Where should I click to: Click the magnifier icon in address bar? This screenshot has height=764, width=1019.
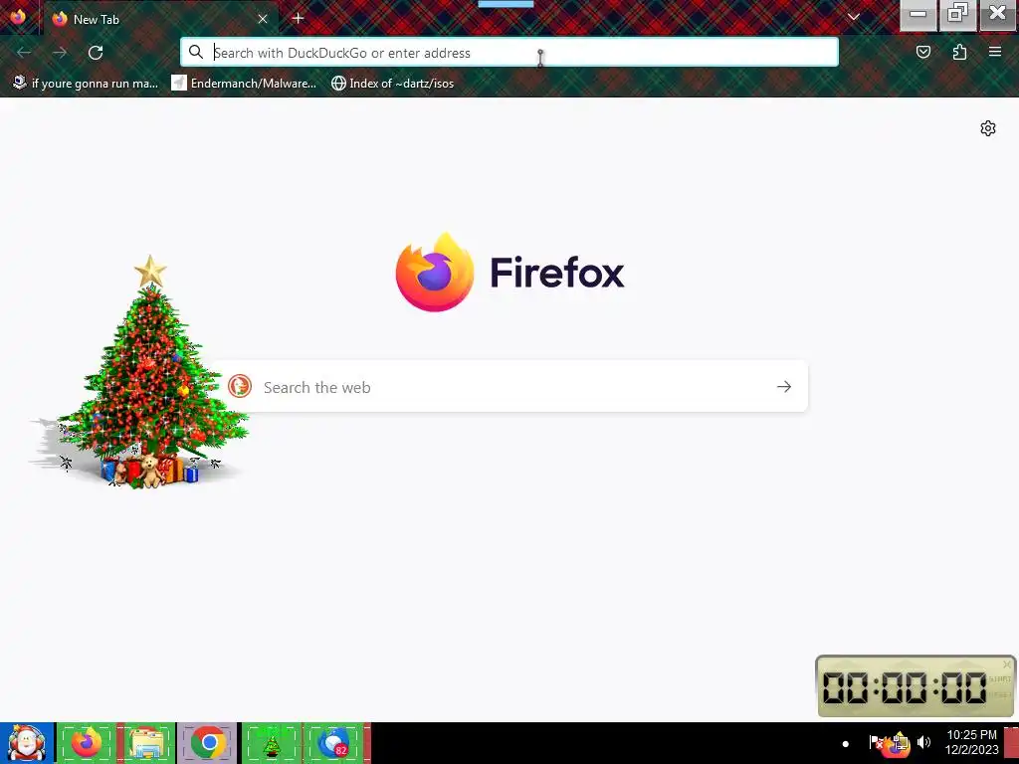[x=196, y=52]
